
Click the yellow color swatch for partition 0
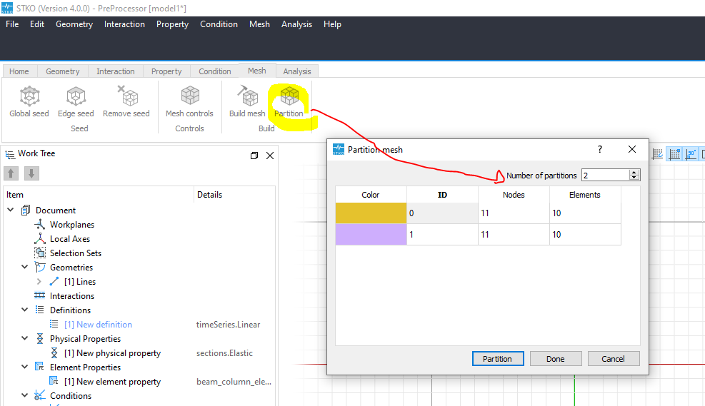(371, 213)
